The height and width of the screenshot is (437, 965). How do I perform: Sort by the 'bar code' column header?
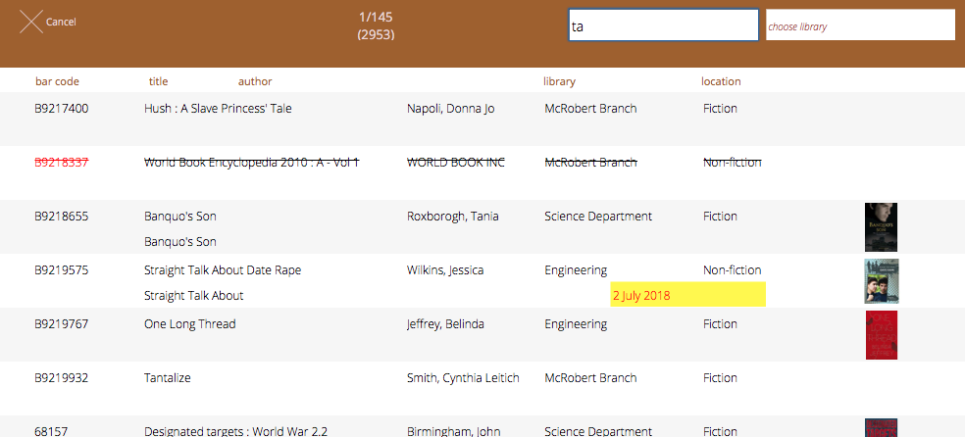57,81
